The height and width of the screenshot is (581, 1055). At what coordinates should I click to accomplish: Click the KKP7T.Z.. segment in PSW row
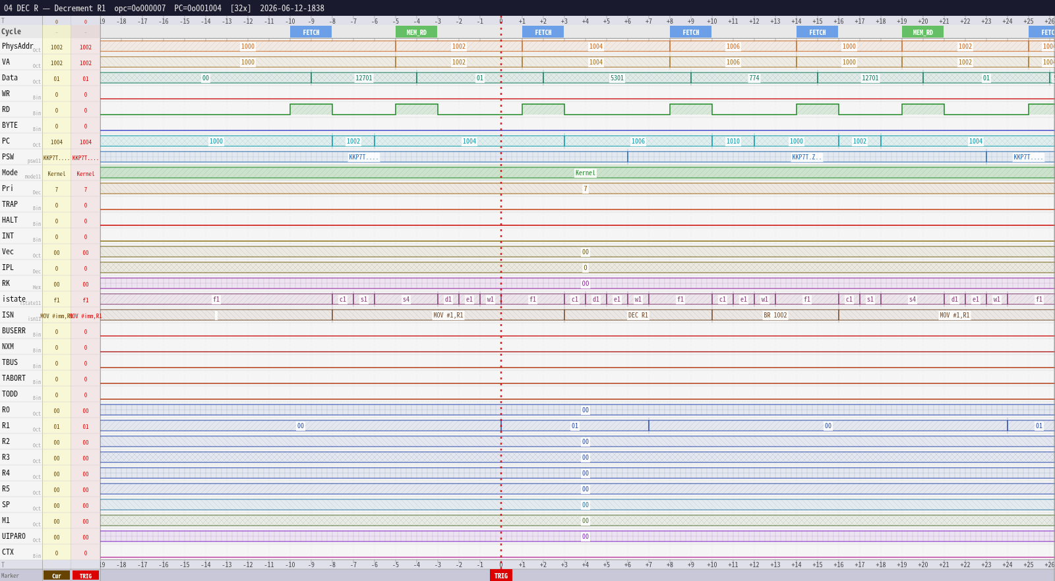pyautogui.click(x=807, y=157)
